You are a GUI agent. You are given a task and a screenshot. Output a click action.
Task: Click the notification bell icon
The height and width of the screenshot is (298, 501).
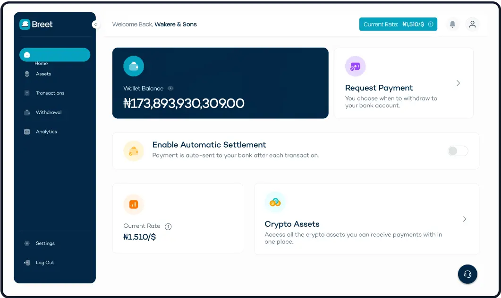452,25
